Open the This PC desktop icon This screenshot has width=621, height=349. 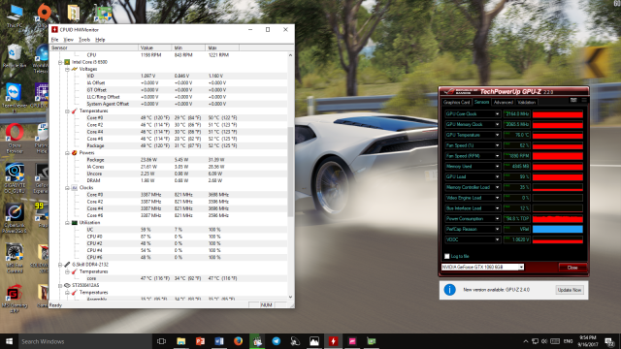pyautogui.click(x=15, y=16)
